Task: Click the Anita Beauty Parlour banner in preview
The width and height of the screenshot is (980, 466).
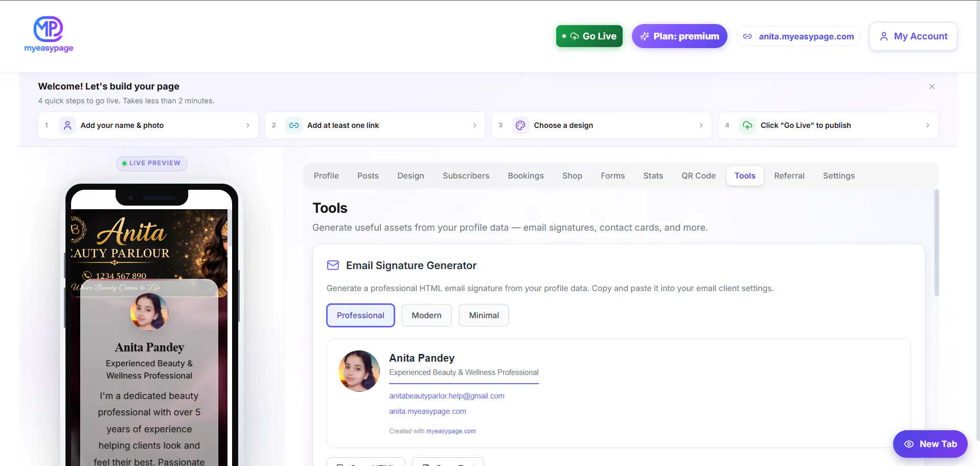Action: coord(149,253)
